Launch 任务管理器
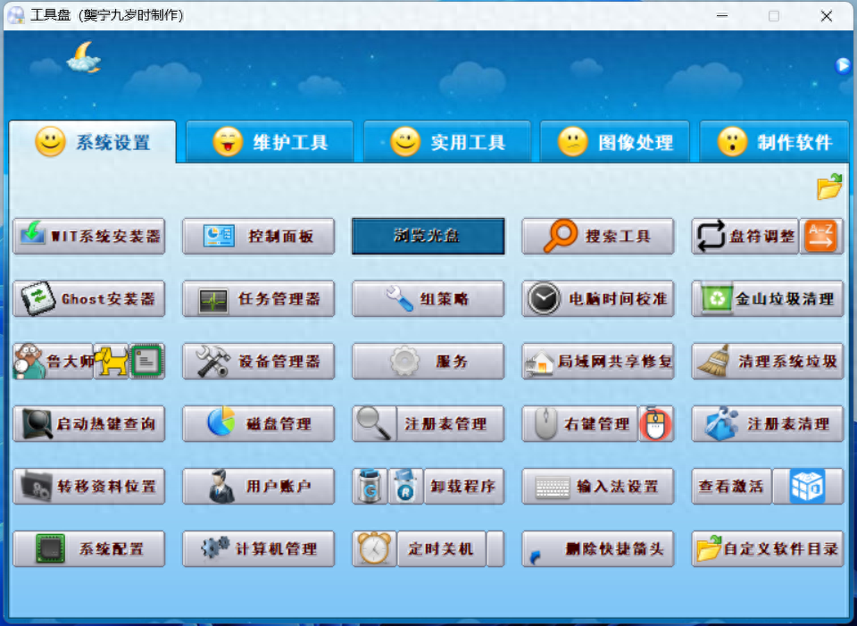Image resolution: width=857 pixels, height=626 pixels. tap(259, 299)
